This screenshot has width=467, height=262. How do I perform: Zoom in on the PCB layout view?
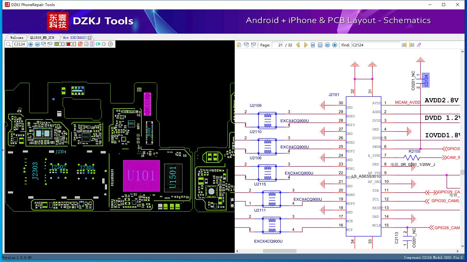coord(31,44)
